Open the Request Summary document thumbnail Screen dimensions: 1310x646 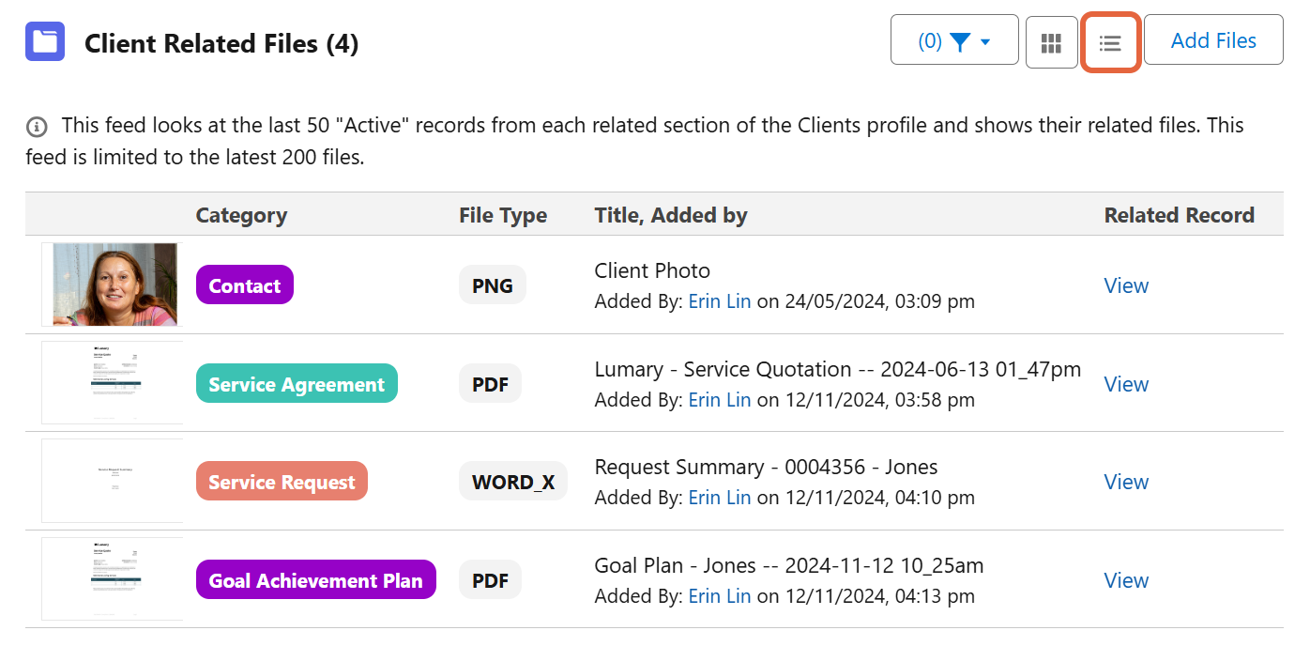[x=114, y=481]
